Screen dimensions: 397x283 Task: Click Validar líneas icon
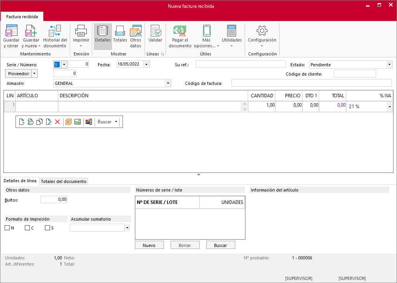pos(155,30)
